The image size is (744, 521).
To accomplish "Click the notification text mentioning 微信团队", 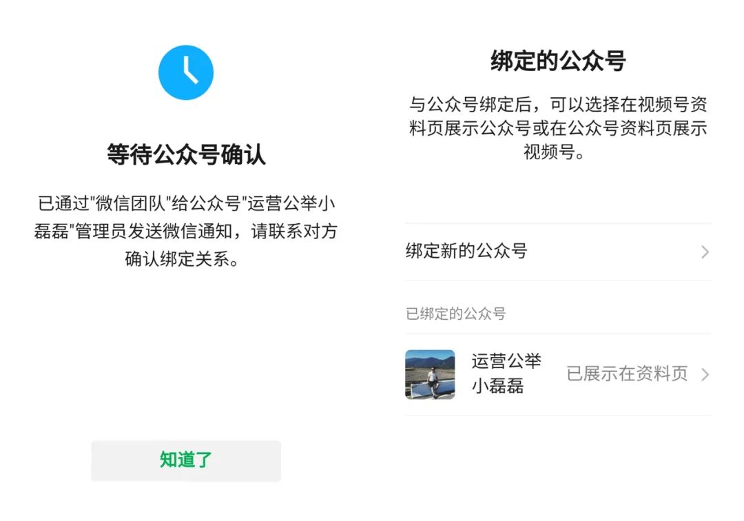I will [x=186, y=231].
